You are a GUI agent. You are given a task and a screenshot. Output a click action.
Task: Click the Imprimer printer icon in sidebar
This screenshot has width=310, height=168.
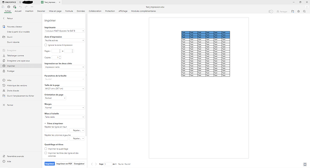4,66
